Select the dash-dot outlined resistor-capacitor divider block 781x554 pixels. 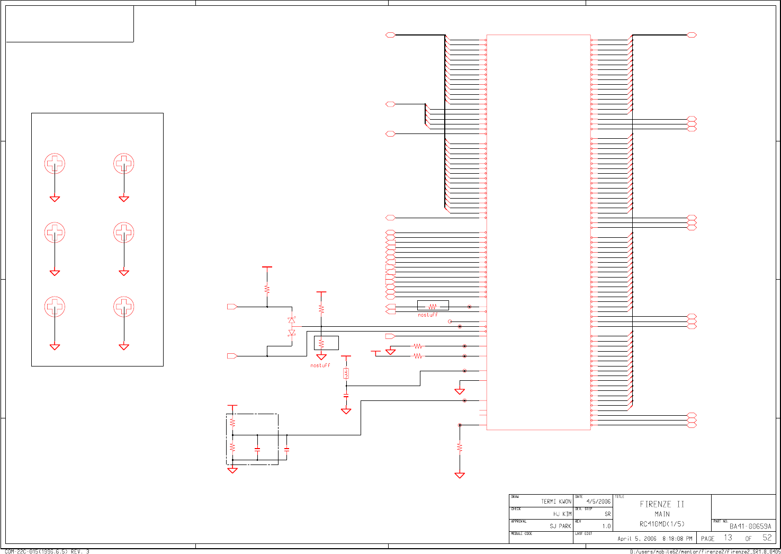252,440
